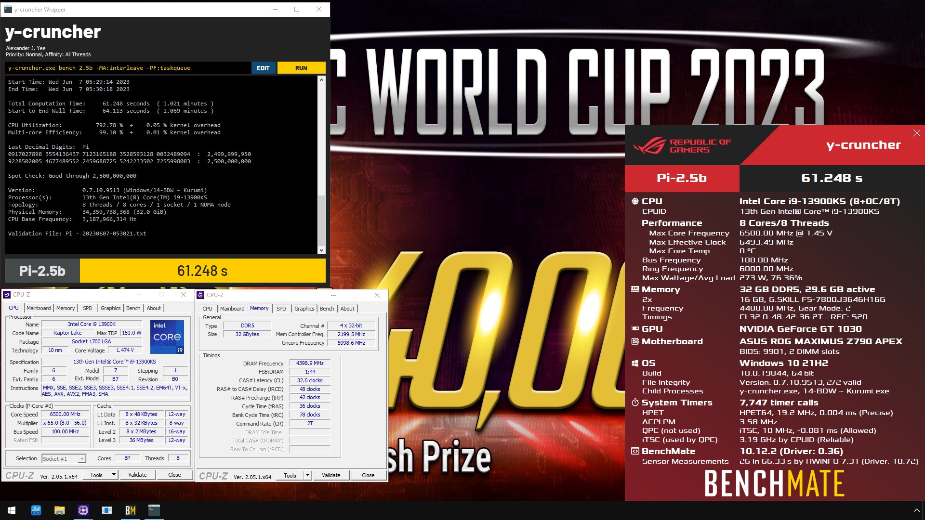
Task: Click the Uncore Frequency 5998.6 MHz value
Action: (351, 343)
